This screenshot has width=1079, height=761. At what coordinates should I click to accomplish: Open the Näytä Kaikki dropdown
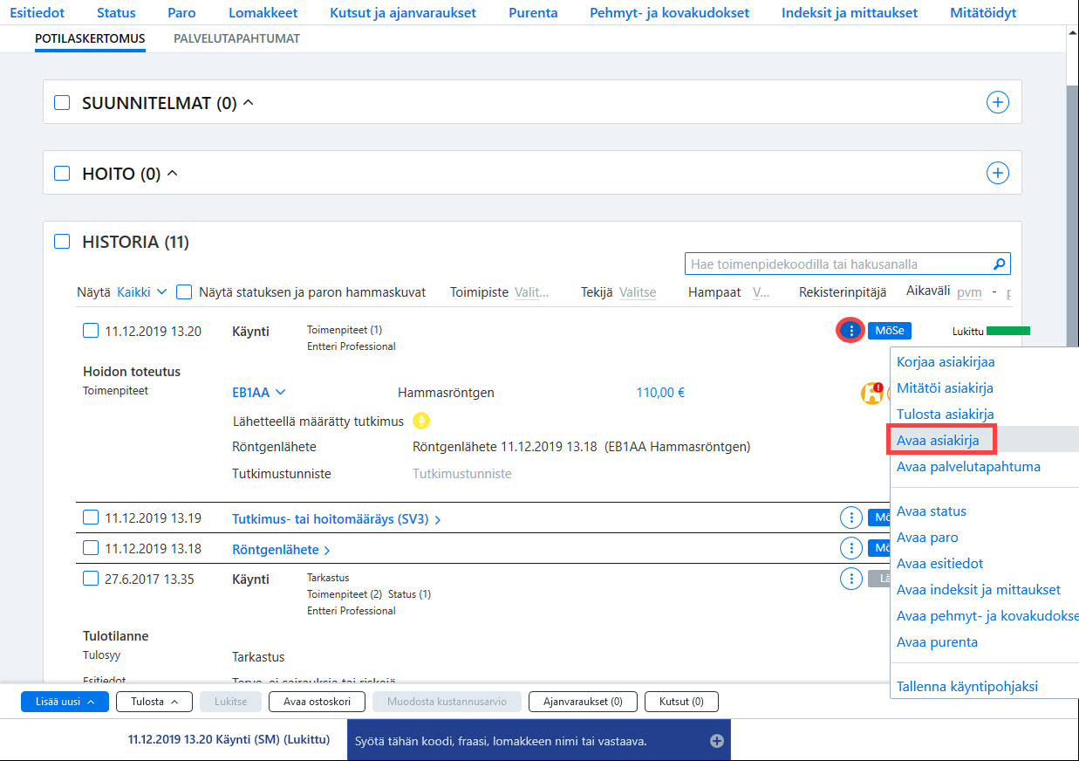click(x=141, y=292)
